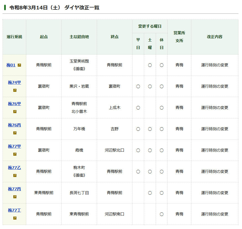Click the 運行系統 column header

tap(14, 37)
